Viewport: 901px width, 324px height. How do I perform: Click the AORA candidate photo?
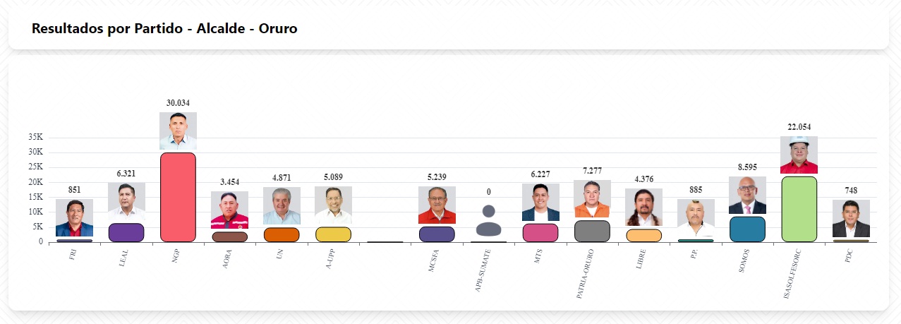pyautogui.click(x=229, y=210)
